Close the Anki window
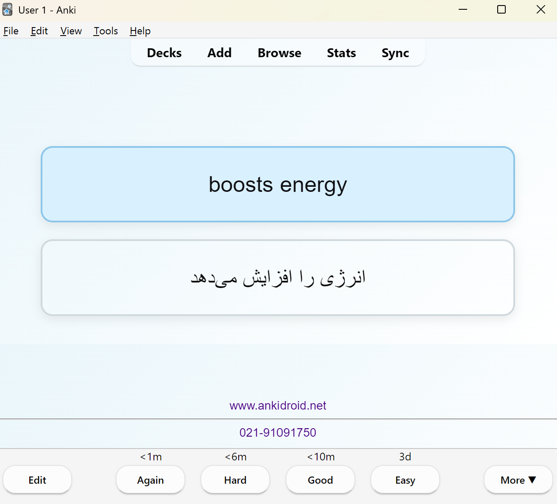 pyautogui.click(x=541, y=10)
